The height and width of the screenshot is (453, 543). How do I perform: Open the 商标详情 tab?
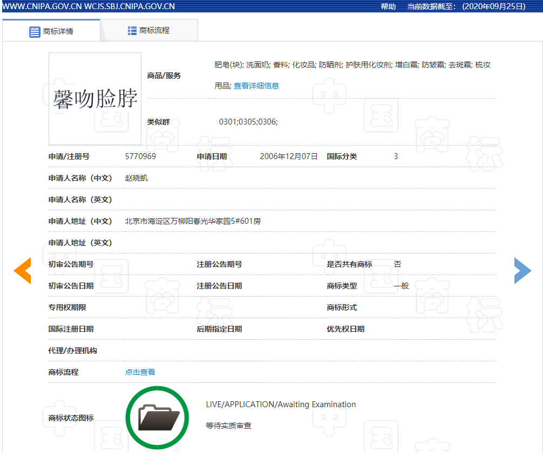coord(51,31)
